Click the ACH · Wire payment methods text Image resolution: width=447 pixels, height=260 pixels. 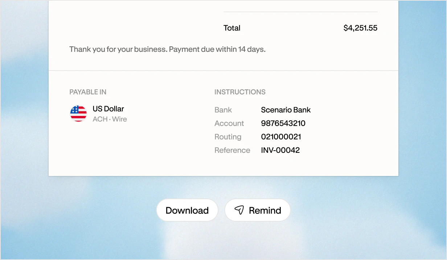(x=110, y=119)
